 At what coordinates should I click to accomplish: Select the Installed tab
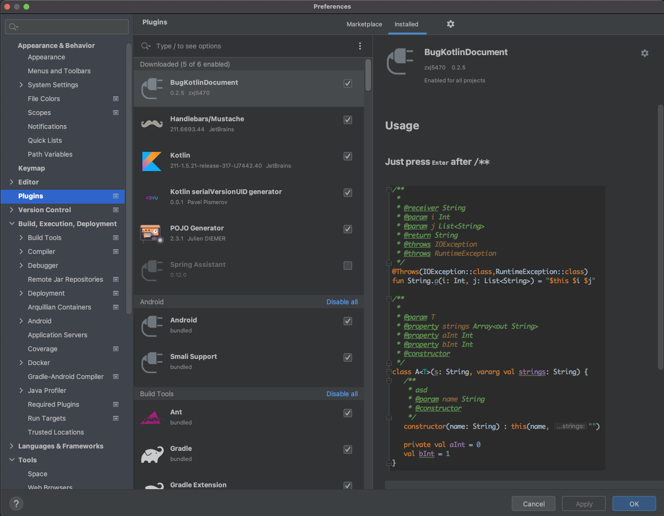[x=407, y=24]
